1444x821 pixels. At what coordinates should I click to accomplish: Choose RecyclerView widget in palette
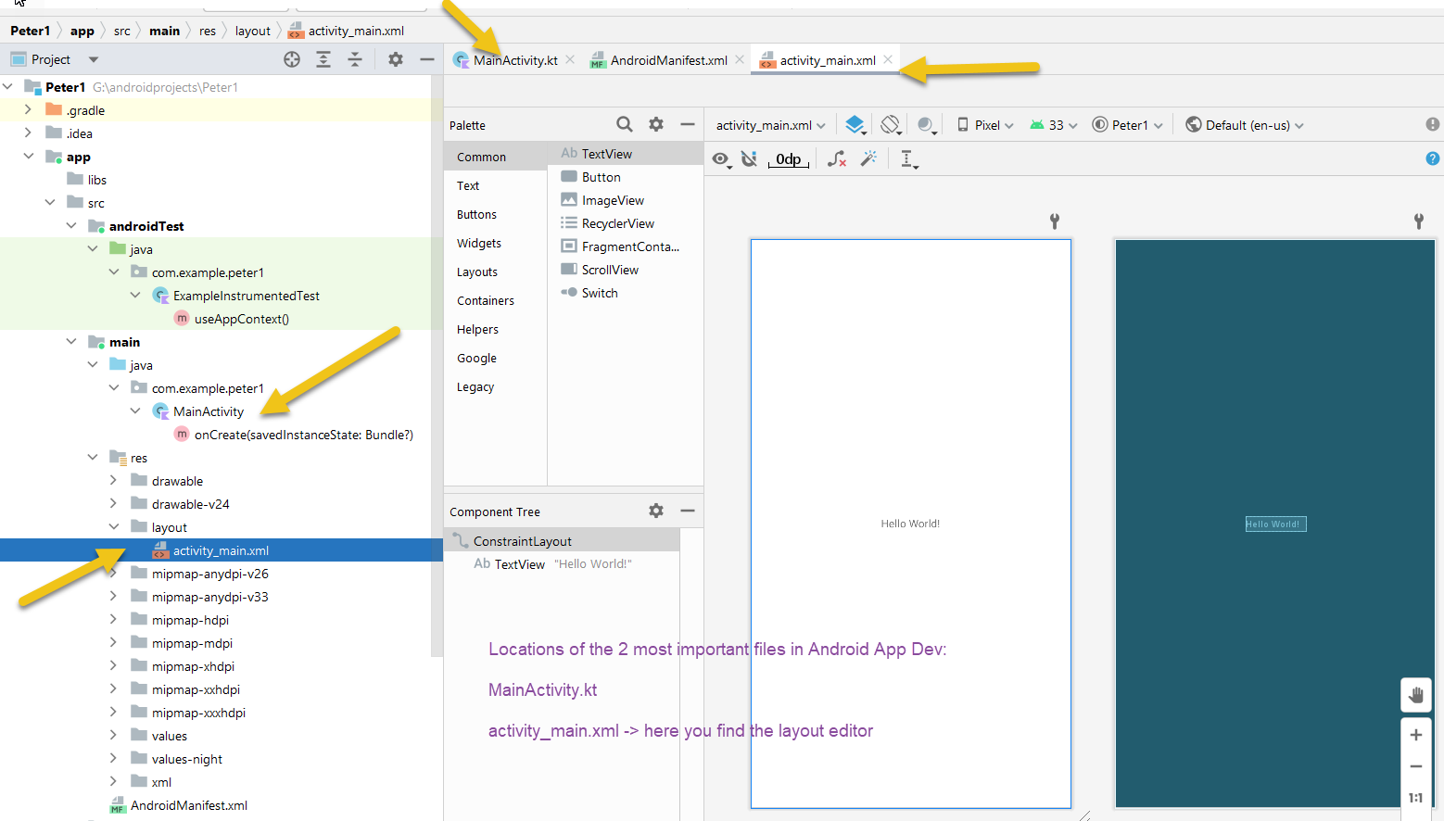tap(626, 223)
